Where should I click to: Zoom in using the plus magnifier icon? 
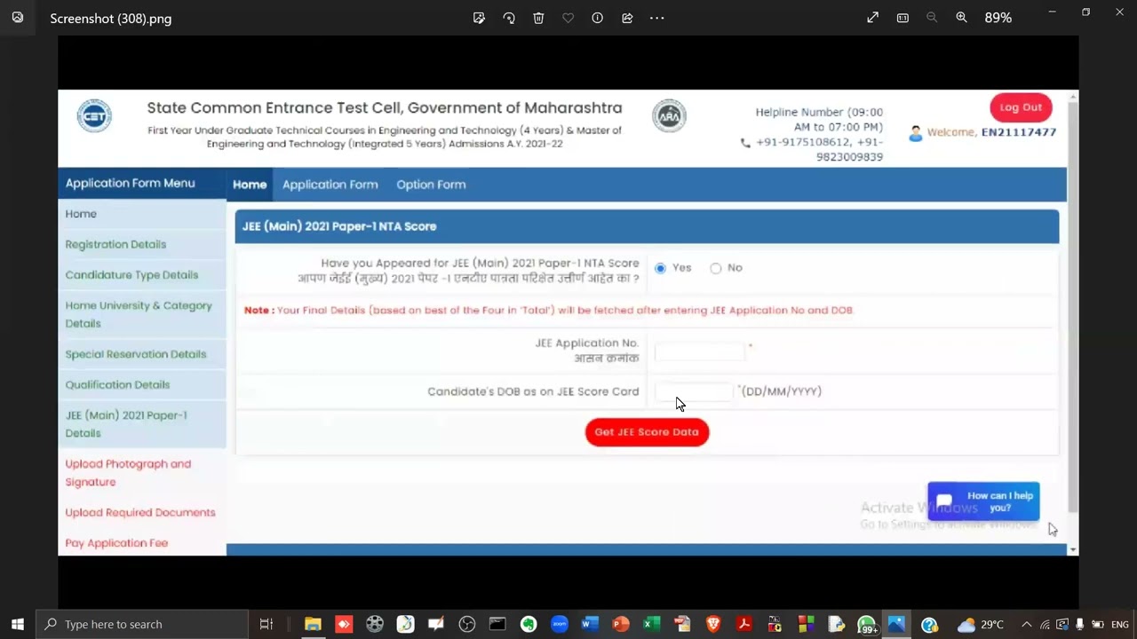click(961, 18)
